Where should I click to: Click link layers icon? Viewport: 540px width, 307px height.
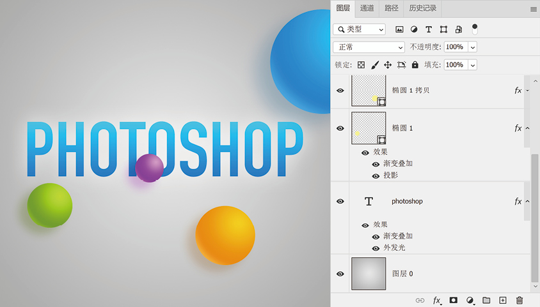(x=420, y=301)
